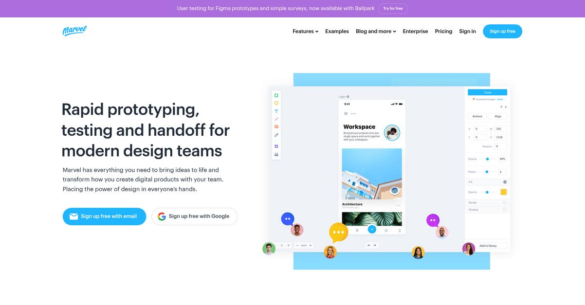Click the green leaves photo in the phone mockup
The height and width of the screenshot is (305, 585).
coord(372,218)
